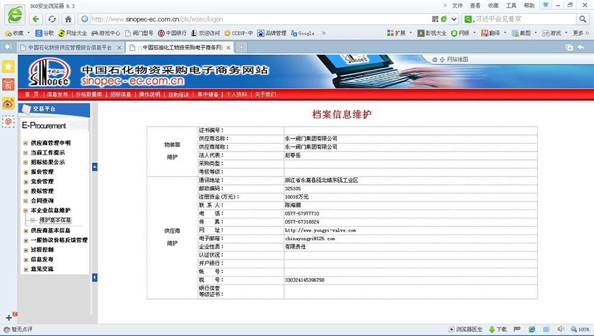Click the browser back arrow button
594x336 pixels.
pos(36,18)
